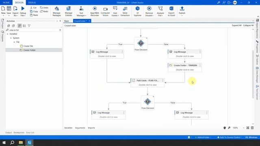Open the Arguments panel
This screenshot has height=146, width=260.
[80, 128]
